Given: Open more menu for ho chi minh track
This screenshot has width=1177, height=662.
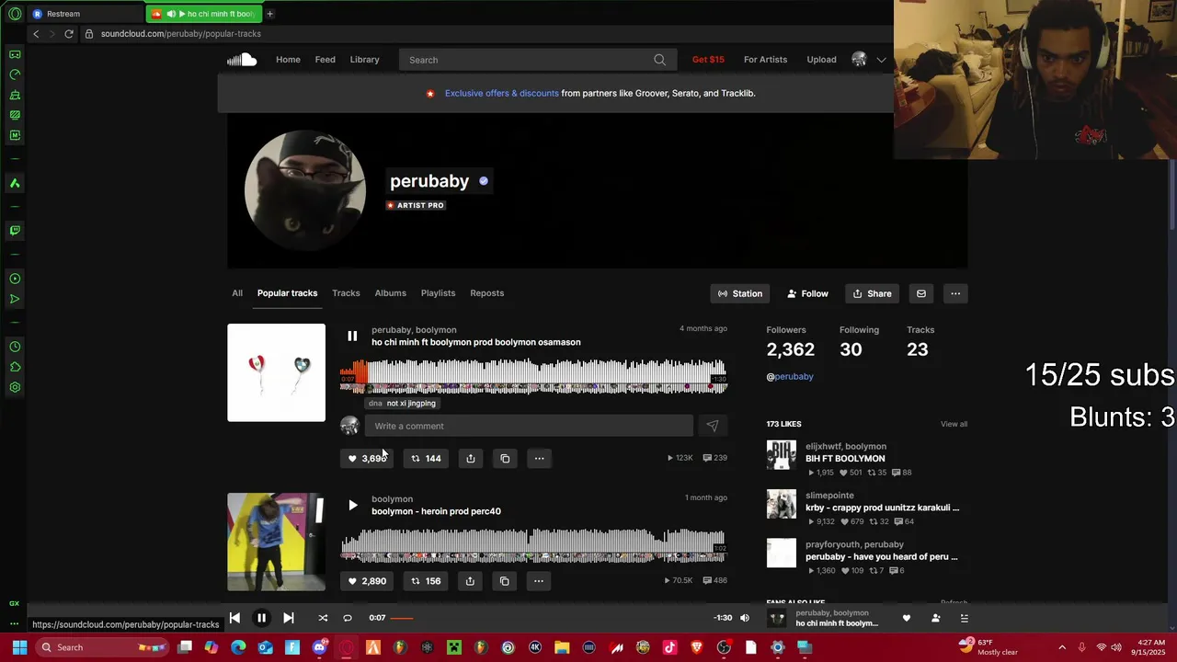Looking at the screenshot, I should pyautogui.click(x=539, y=458).
